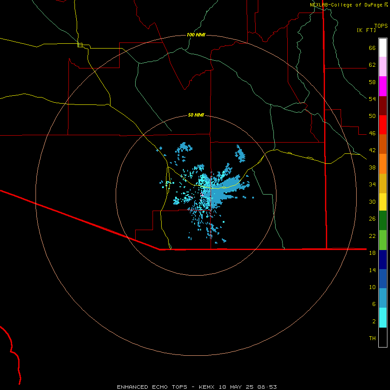Select the '14' scale label
390x390 pixels.
pos(372,270)
